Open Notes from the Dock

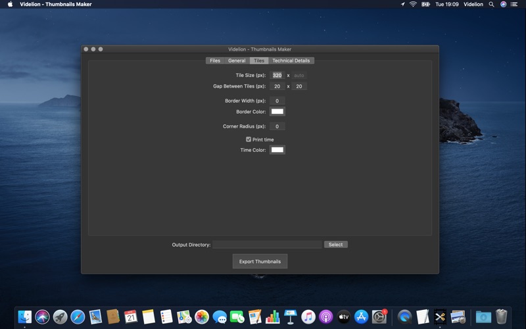coord(149,316)
